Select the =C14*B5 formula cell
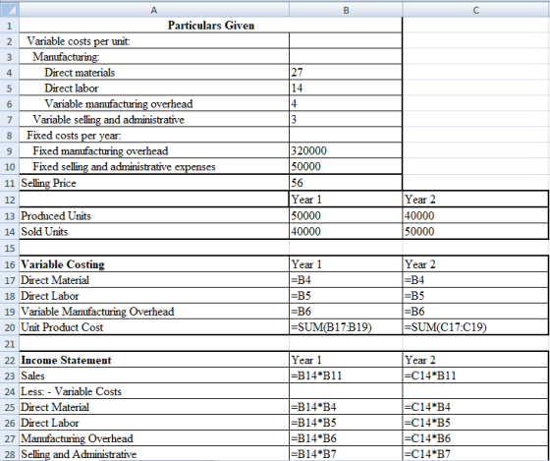The width and height of the screenshot is (550, 461). point(475,423)
